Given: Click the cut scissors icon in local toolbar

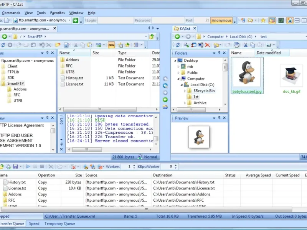Looking at the screenshot, I should 246,45.
